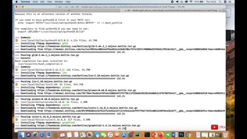The height and width of the screenshot is (139, 247).
Task: Open Books icon in the dock
Action: [117, 135]
